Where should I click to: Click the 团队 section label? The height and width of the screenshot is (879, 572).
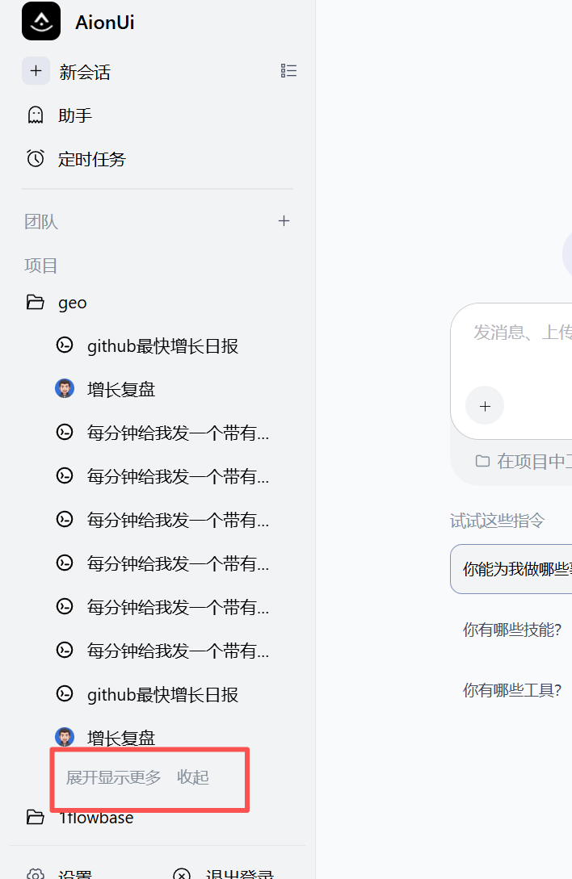[41, 221]
